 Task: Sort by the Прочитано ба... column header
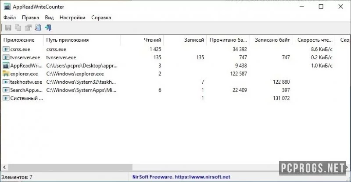pyautogui.click(x=228, y=40)
